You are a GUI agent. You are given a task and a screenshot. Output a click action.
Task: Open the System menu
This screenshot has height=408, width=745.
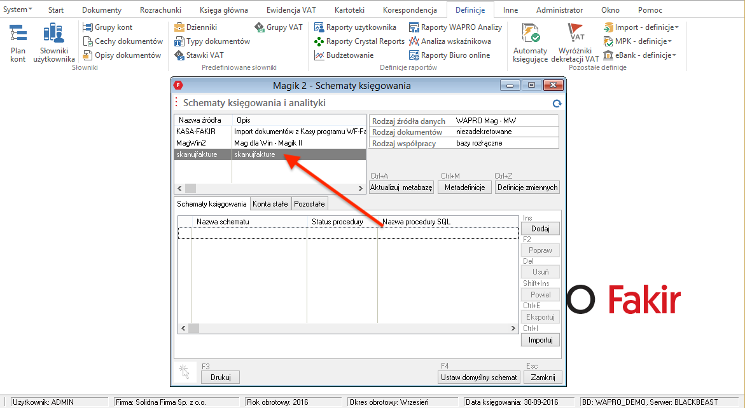(18, 10)
